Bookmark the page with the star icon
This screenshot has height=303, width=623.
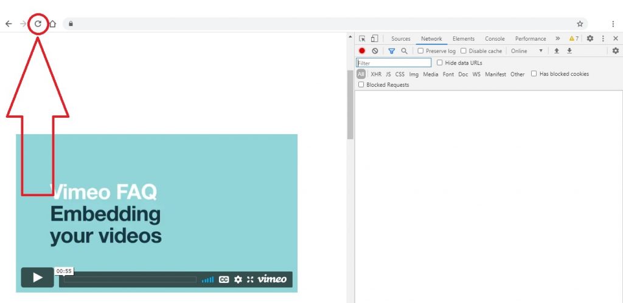tap(580, 24)
